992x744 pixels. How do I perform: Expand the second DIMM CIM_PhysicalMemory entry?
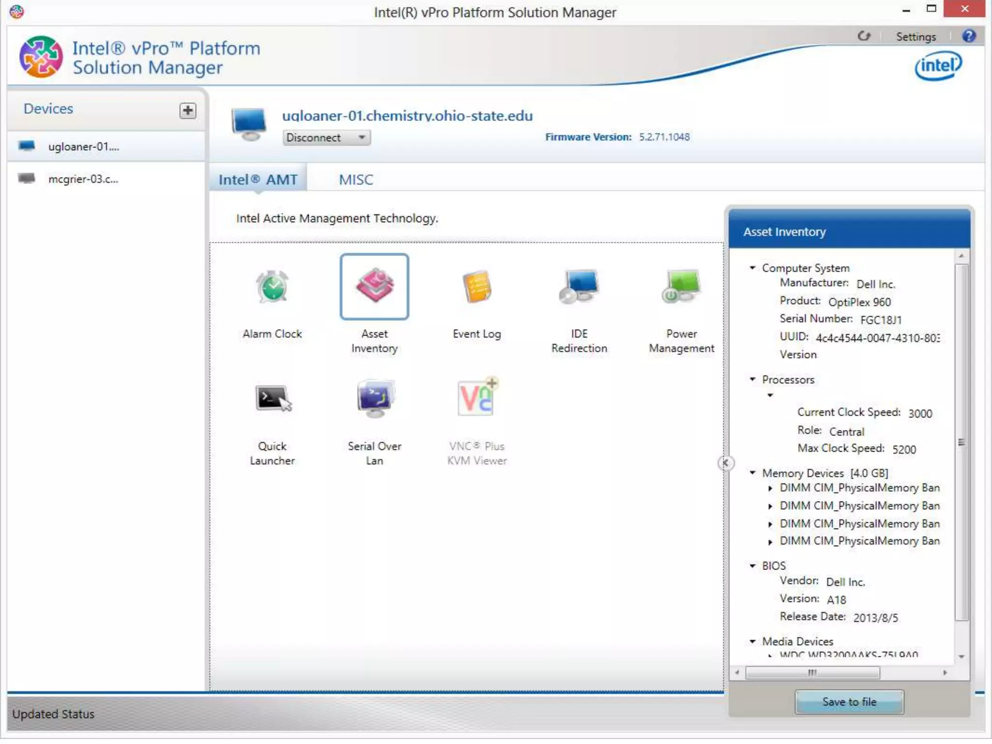point(770,506)
